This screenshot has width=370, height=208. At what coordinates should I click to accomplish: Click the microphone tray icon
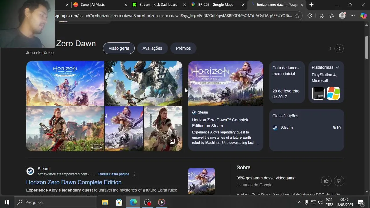click(x=306, y=203)
